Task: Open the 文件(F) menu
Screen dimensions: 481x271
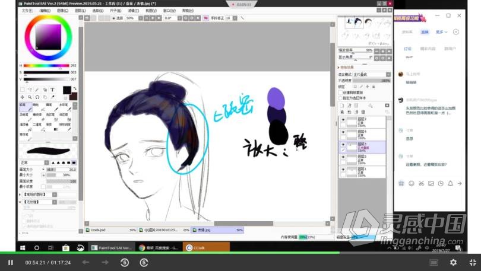Action: [27, 11]
